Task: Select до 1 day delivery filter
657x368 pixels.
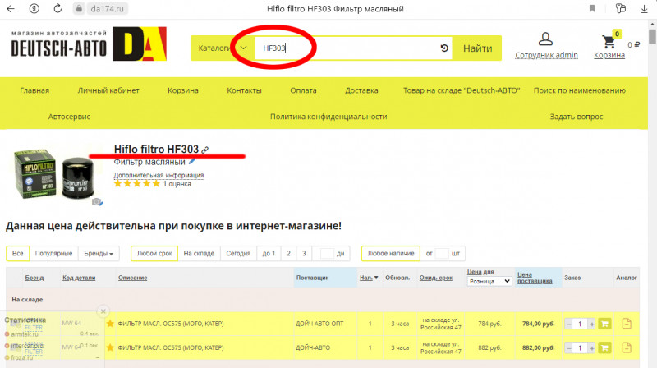Action: point(269,253)
